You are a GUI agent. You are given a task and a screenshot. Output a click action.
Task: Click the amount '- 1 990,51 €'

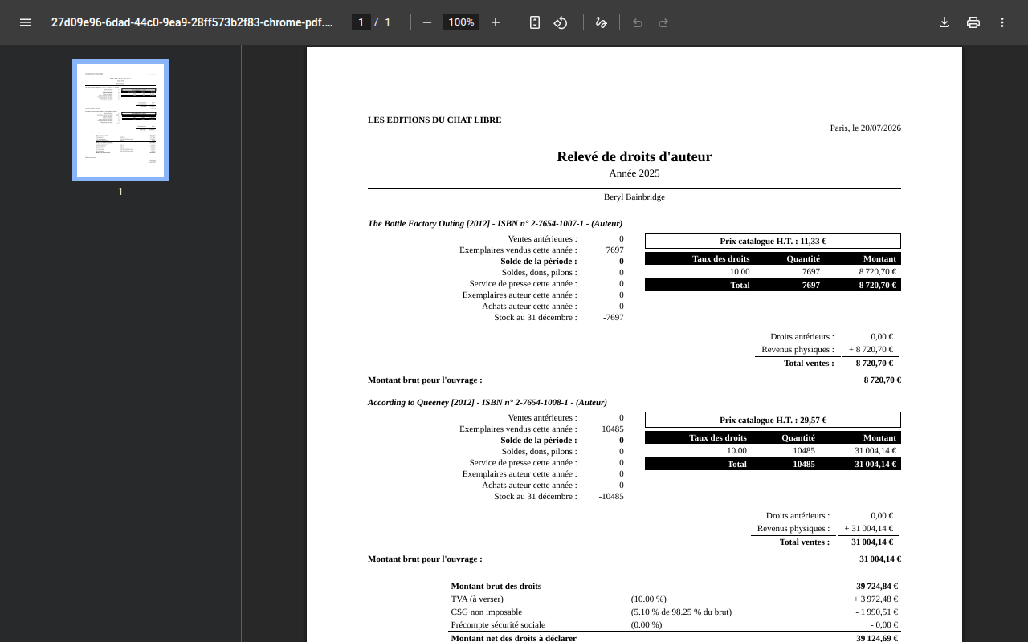click(x=877, y=612)
